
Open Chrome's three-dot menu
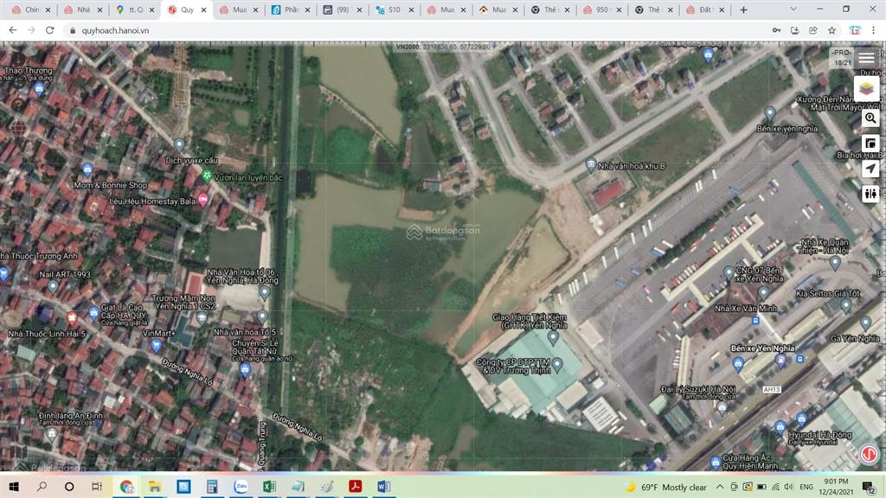pyautogui.click(x=875, y=29)
